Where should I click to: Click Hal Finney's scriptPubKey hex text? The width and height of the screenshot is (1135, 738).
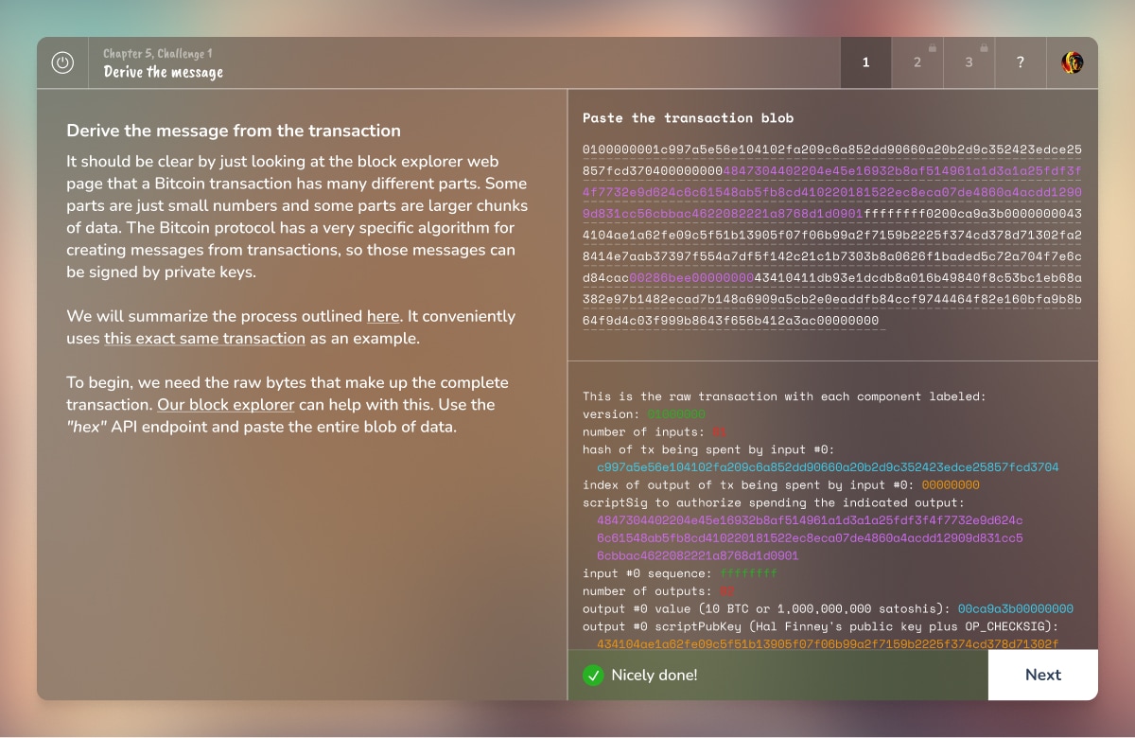click(x=832, y=643)
